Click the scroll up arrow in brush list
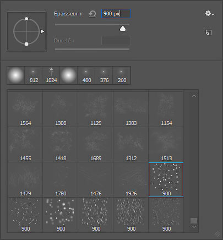 194,96
